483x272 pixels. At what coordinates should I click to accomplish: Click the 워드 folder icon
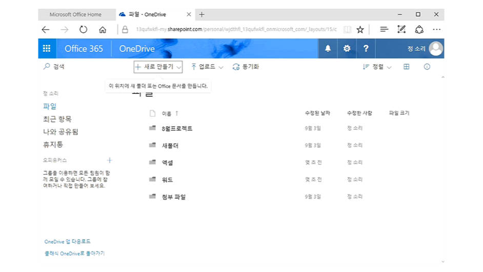[152, 179]
